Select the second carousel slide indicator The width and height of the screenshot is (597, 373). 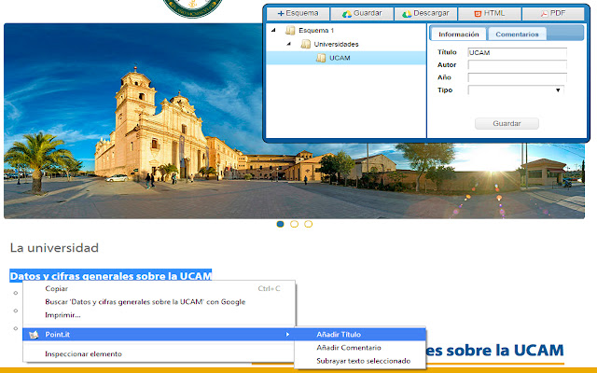coord(295,224)
